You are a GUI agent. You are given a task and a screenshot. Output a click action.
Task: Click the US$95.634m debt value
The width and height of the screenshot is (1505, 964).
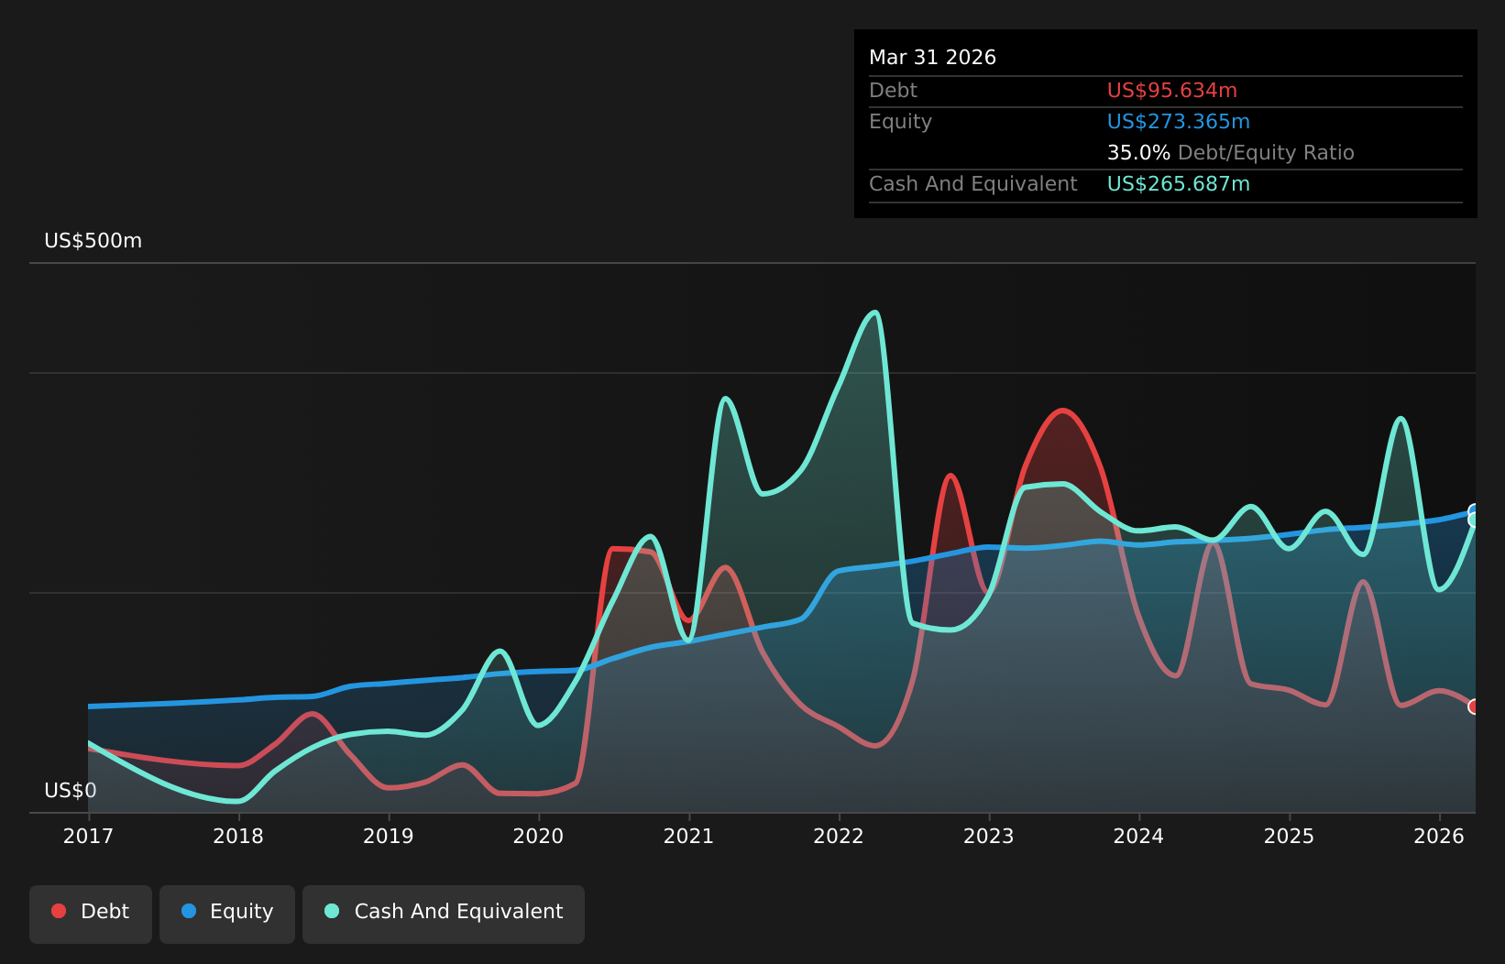coord(1171,91)
